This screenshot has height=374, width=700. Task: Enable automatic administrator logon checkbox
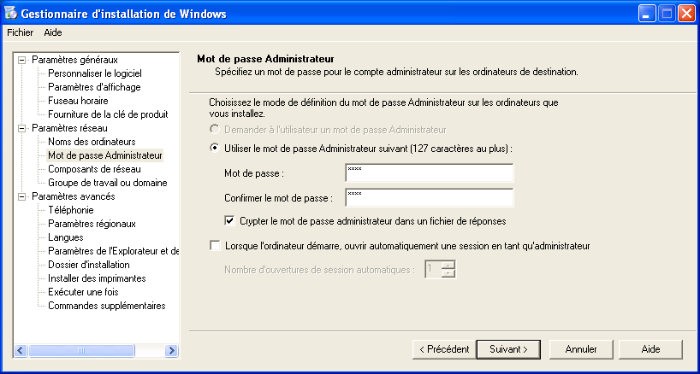point(215,246)
